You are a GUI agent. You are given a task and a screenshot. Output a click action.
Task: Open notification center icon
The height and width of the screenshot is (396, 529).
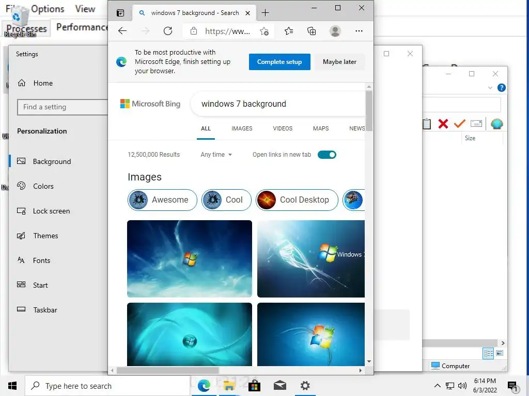click(x=512, y=386)
